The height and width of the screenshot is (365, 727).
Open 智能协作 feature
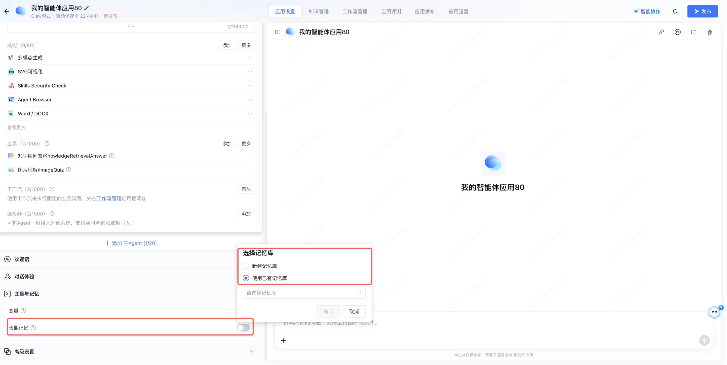click(x=646, y=11)
